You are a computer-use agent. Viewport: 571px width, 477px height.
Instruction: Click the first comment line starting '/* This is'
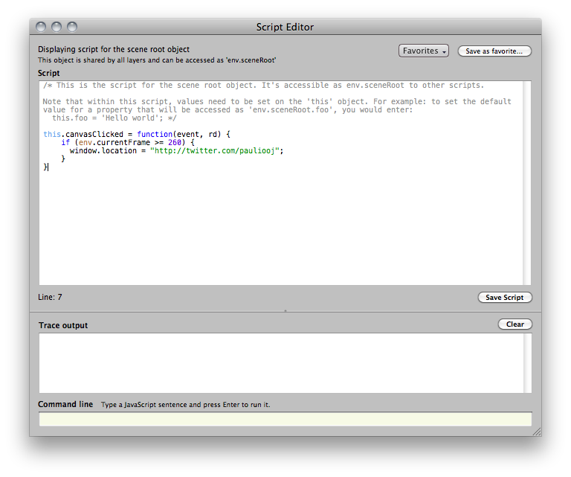point(263,86)
